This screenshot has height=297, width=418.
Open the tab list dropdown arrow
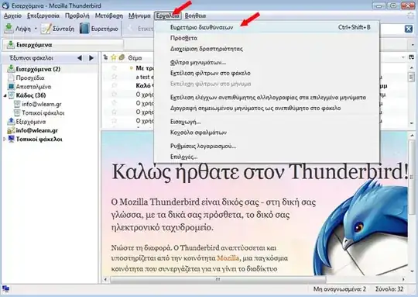413,45
